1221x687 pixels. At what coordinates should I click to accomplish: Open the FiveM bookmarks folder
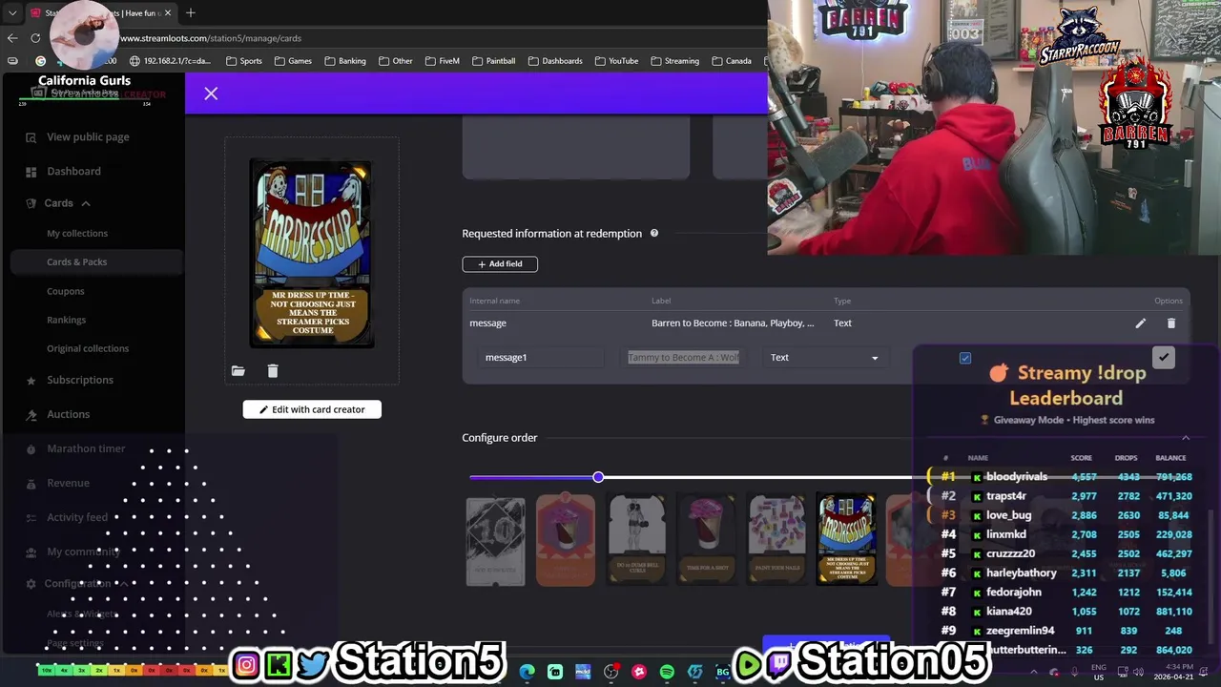point(443,61)
